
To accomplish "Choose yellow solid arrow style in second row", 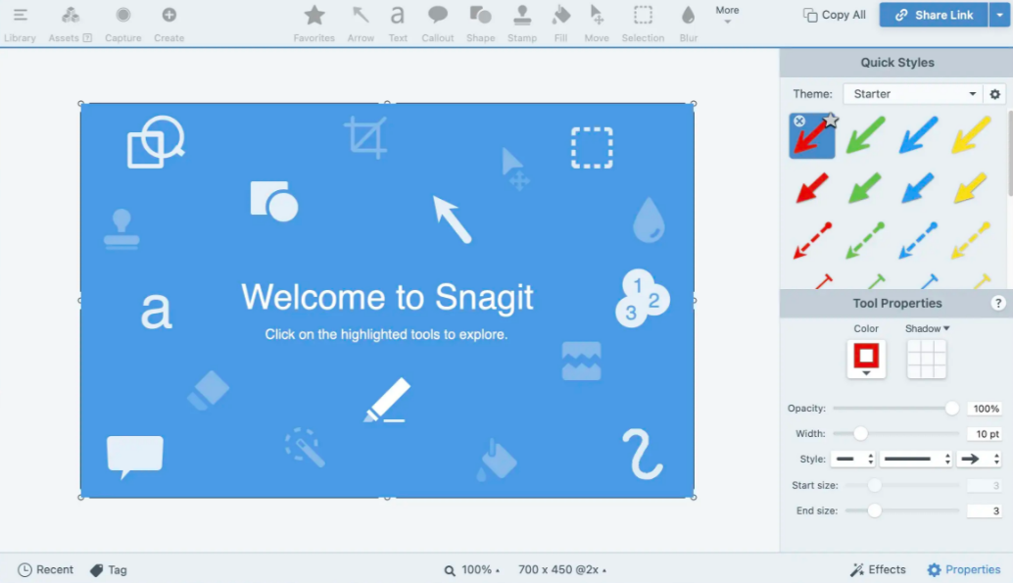I will tap(971, 188).
